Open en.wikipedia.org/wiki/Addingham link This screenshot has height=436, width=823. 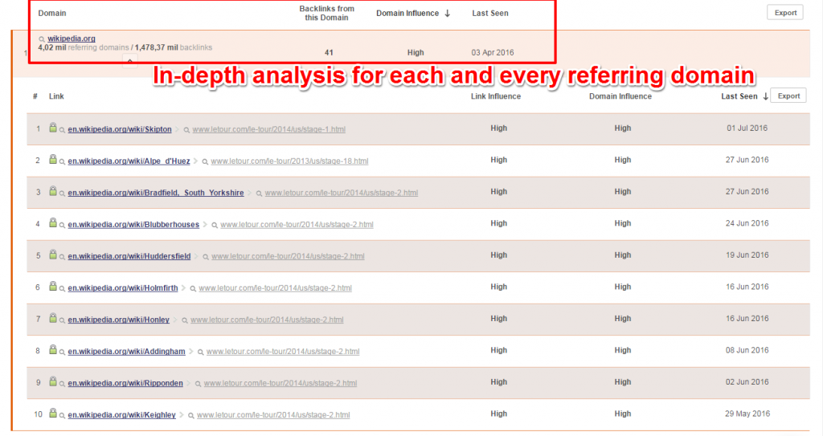point(126,352)
